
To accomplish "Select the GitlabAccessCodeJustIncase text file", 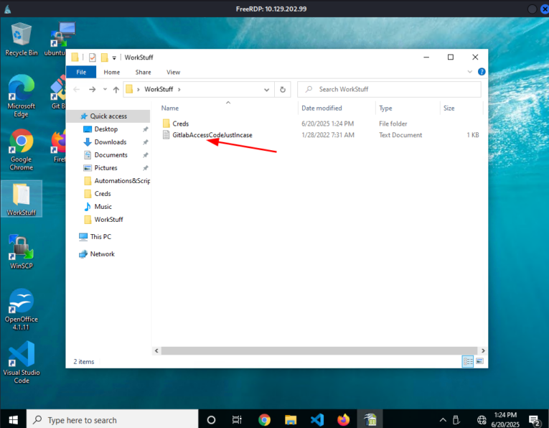I will 212,135.
